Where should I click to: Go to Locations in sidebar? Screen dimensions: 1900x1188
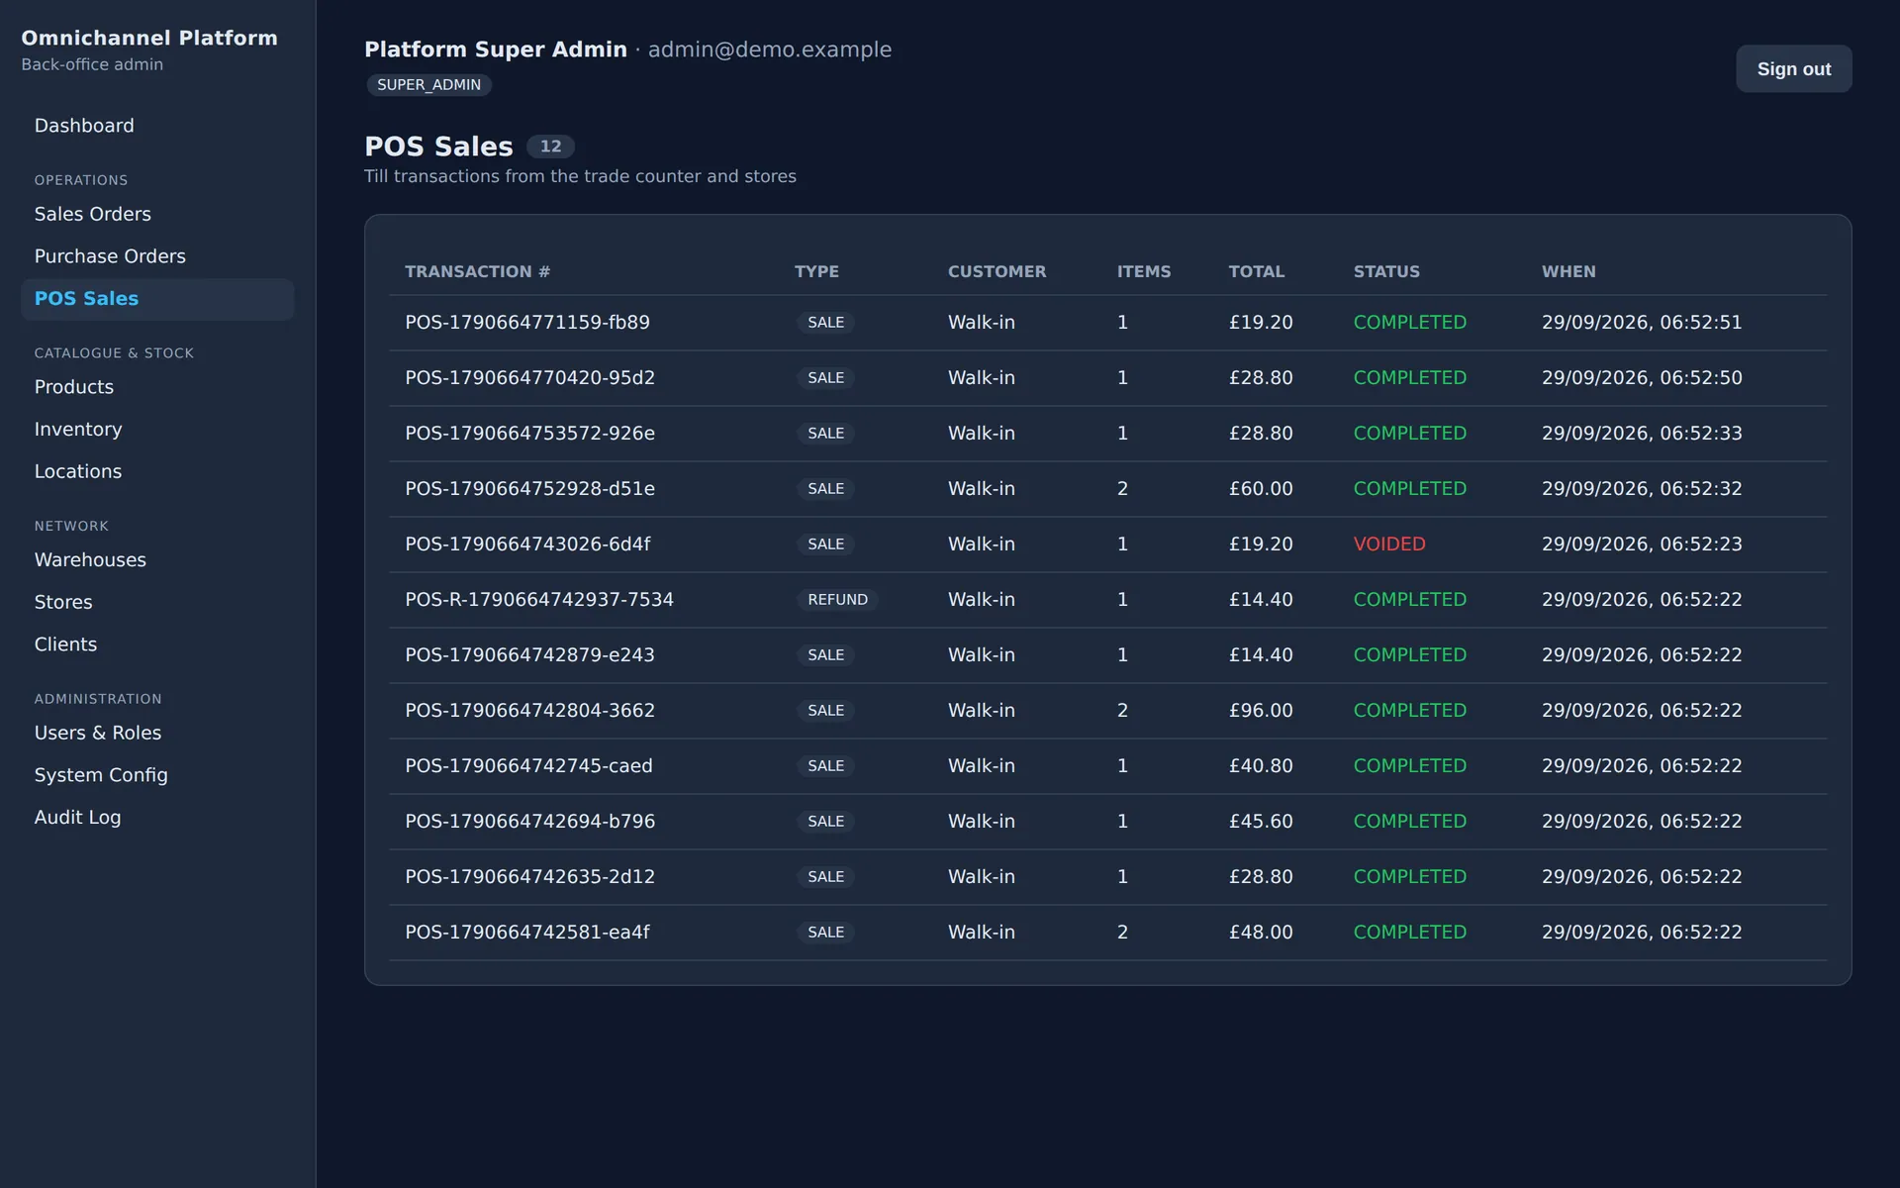pos(157,472)
